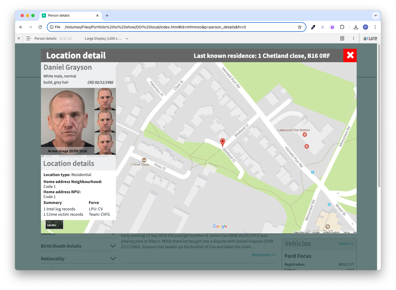Image resolution: width=396 pixels, height=290 pixels.
Task: Go back with the browser back arrow
Action: tap(21, 27)
